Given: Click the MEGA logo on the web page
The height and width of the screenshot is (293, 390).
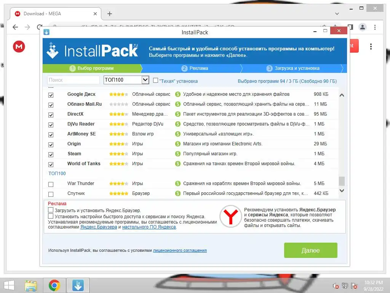Looking at the screenshot, I should pos(19,46).
